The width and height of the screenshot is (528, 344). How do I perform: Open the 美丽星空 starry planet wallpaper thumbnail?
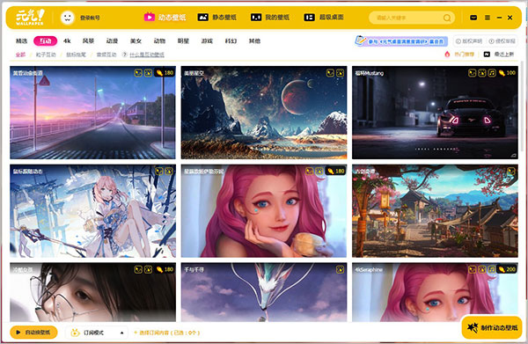(x=264, y=113)
